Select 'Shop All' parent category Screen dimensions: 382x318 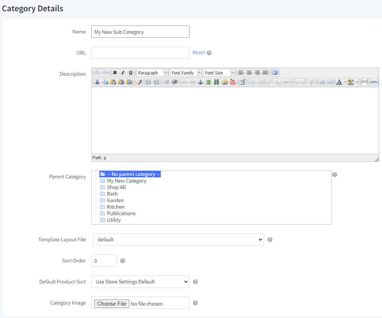113,187
